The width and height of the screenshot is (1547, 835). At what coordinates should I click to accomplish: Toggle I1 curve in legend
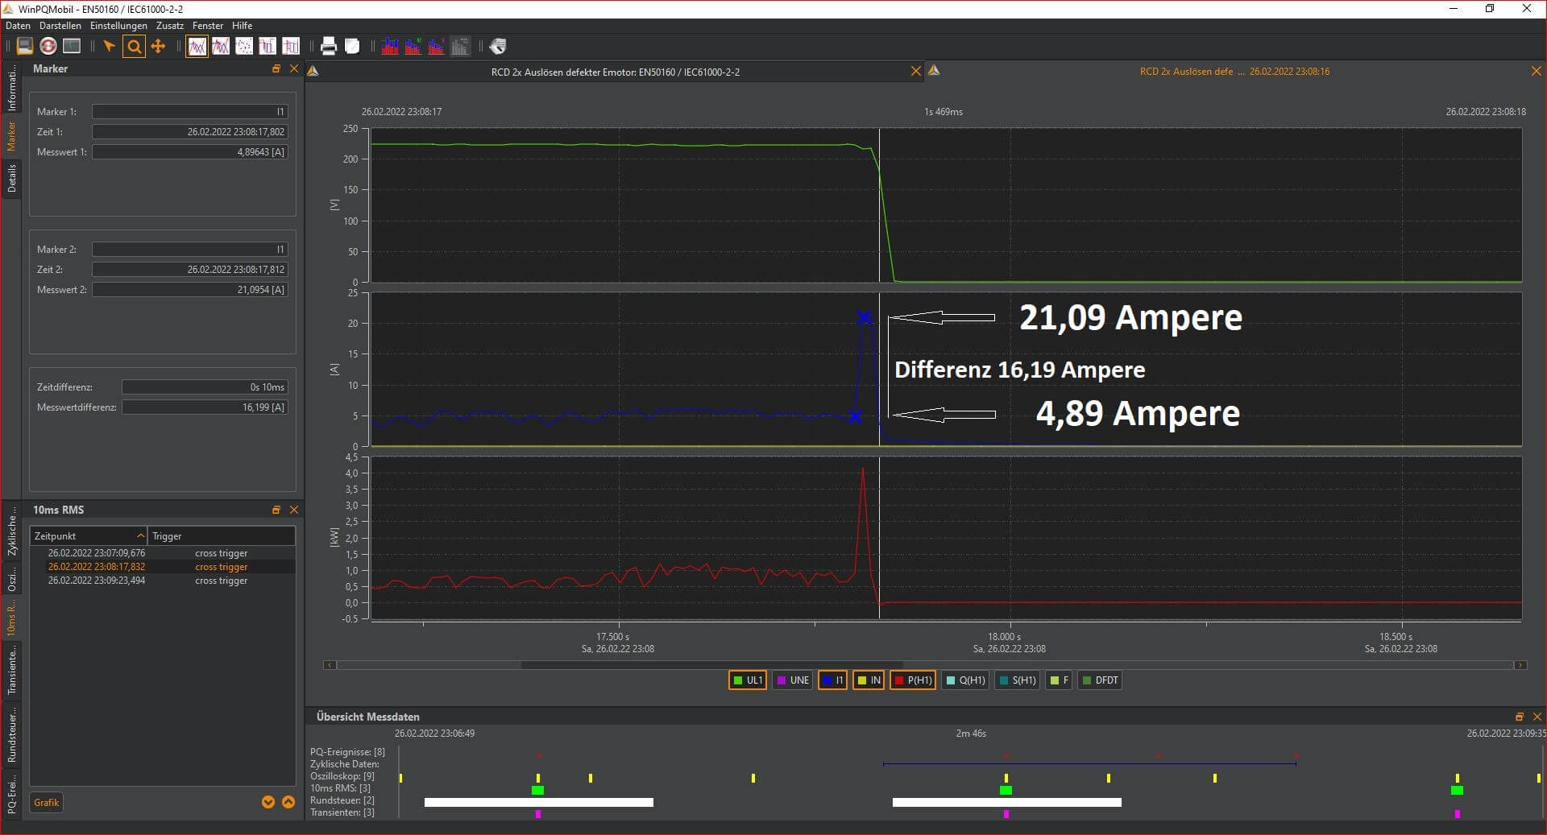click(832, 680)
